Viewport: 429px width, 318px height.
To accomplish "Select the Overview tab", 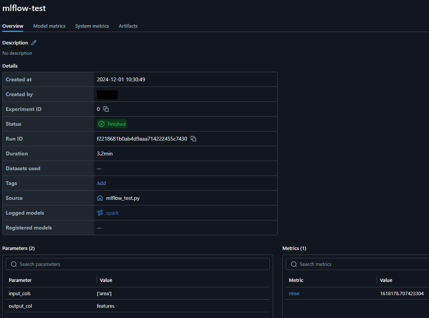I will coord(13,26).
